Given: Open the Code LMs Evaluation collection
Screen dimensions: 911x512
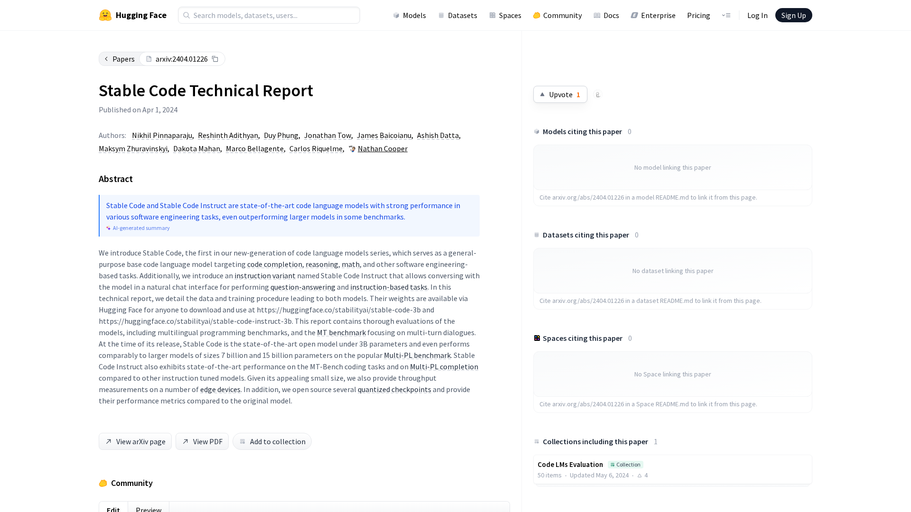Looking at the screenshot, I should pos(570,464).
